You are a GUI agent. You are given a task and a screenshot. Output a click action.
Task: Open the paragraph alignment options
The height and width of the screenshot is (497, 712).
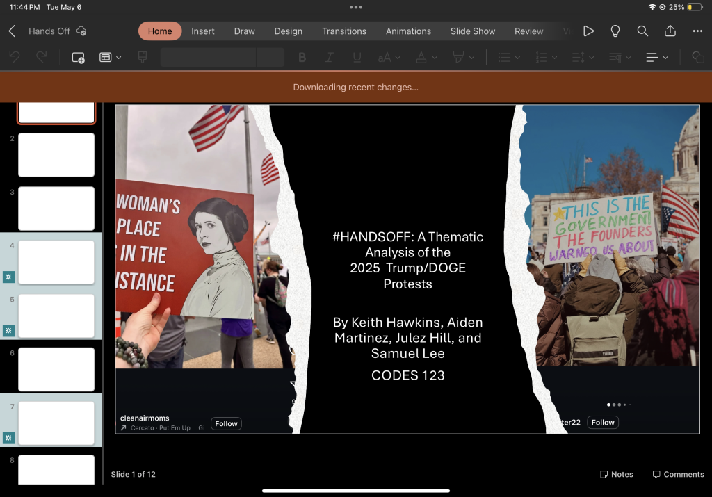pyautogui.click(x=656, y=57)
